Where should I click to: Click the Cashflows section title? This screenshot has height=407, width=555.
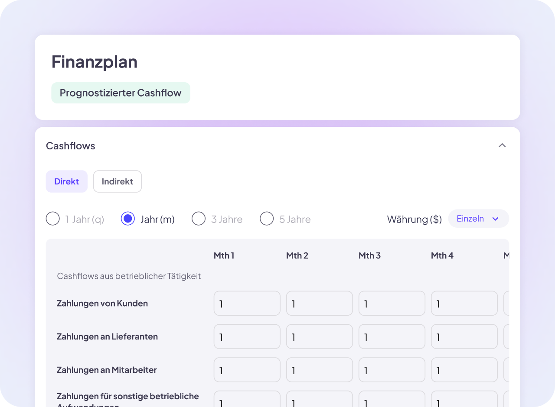[x=71, y=146]
